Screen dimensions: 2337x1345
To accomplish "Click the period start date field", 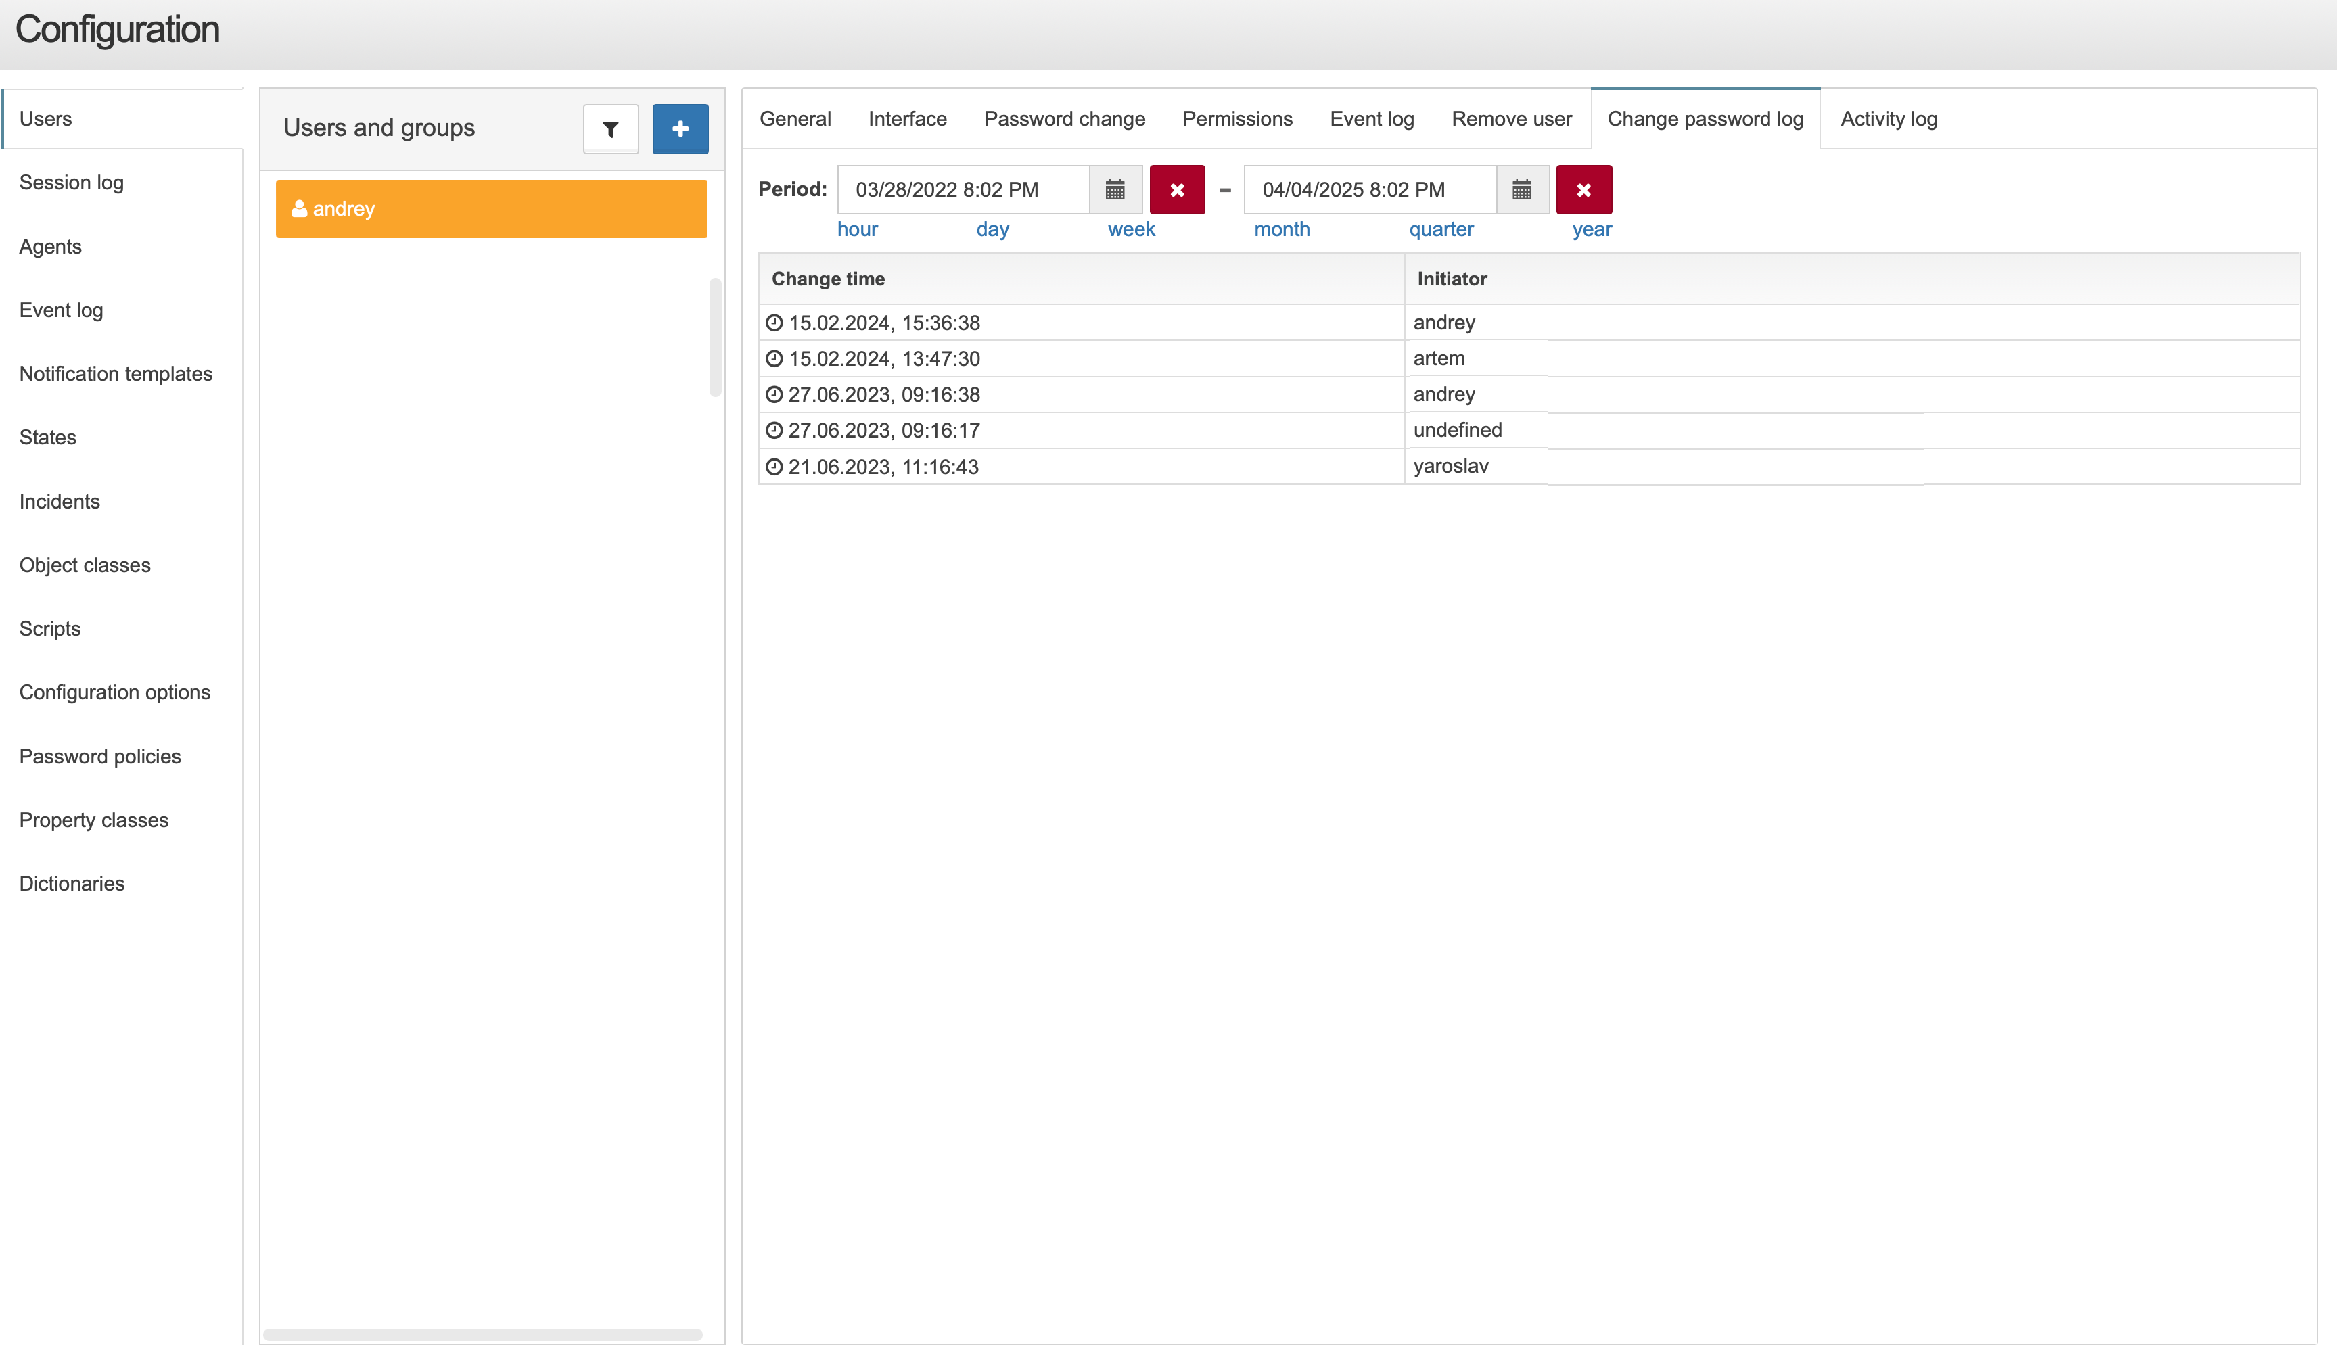I will pos(963,189).
